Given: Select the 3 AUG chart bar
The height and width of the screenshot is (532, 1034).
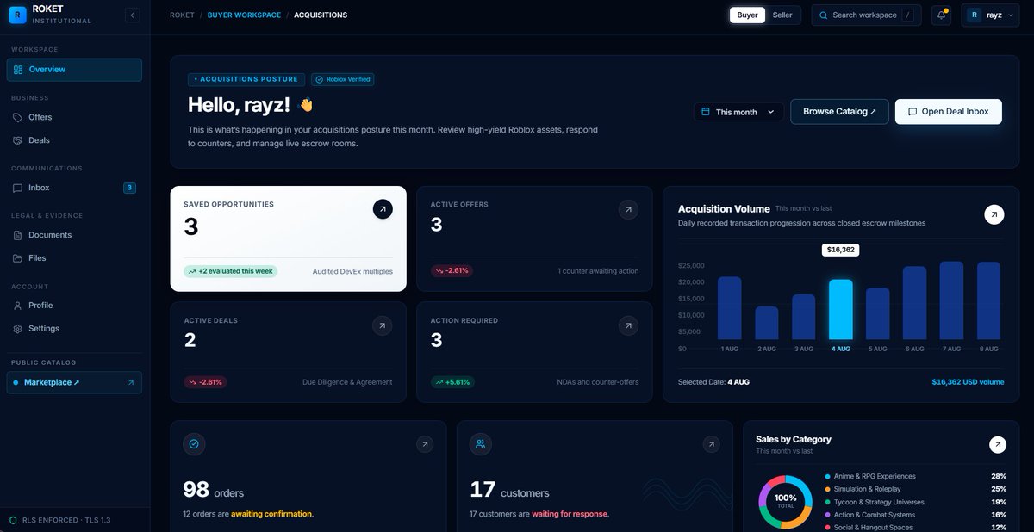Looking at the screenshot, I should (803, 317).
